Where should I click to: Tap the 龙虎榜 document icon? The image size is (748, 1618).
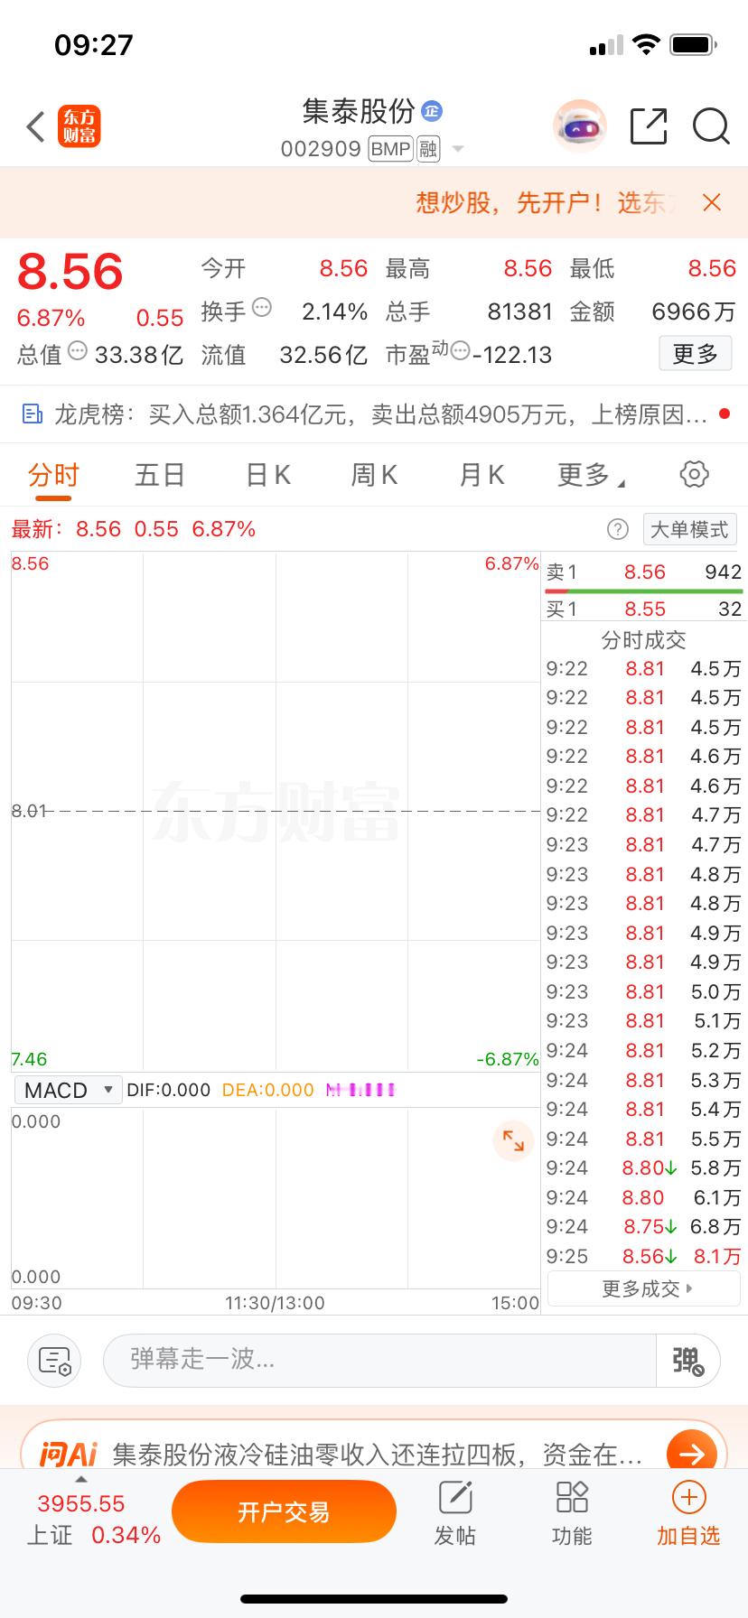pyautogui.click(x=33, y=414)
